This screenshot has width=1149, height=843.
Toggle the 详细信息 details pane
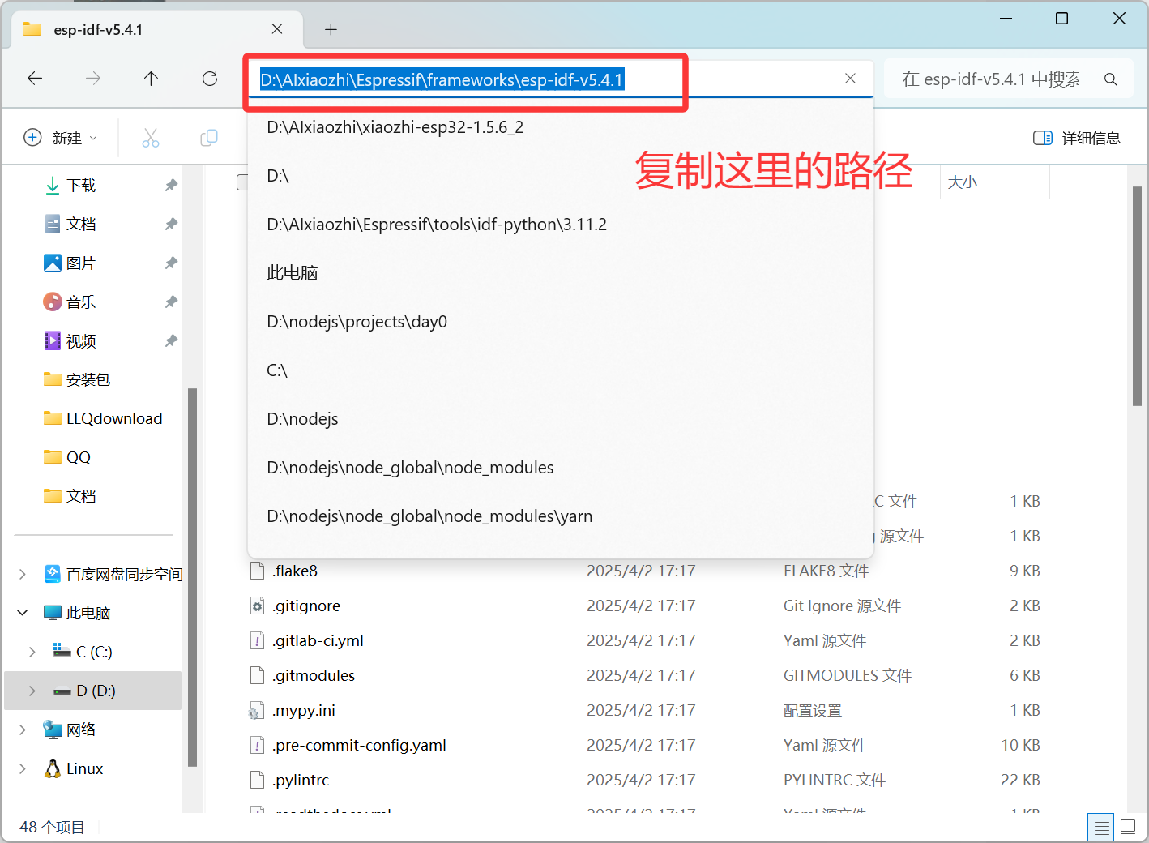tap(1077, 138)
